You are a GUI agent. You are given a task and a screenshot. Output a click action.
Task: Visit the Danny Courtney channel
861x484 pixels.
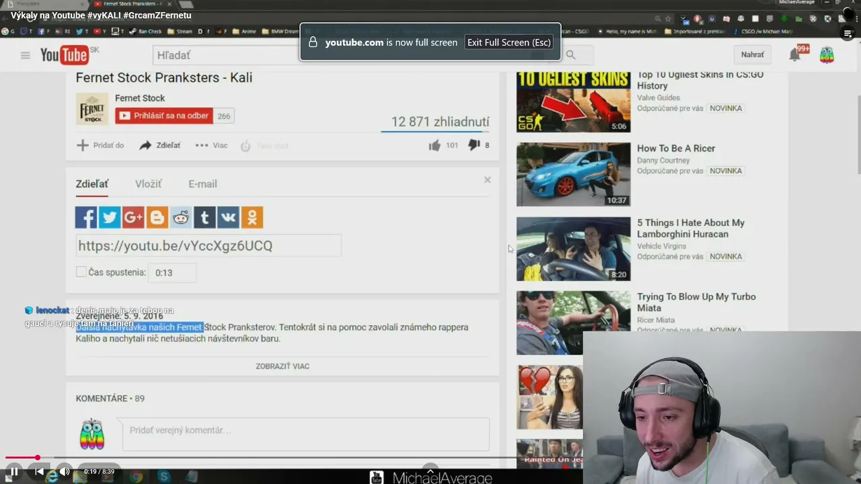(x=663, y=161)
